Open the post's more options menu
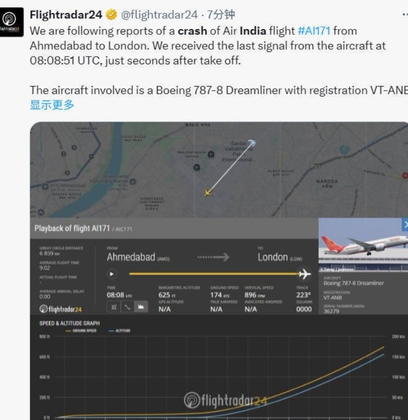 405,15
